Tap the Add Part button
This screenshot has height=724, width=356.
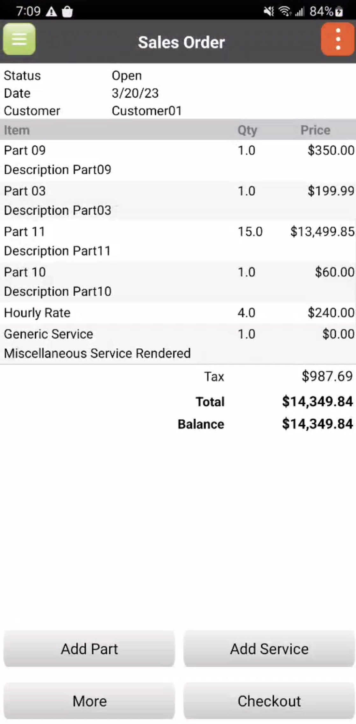click(89, 649)
